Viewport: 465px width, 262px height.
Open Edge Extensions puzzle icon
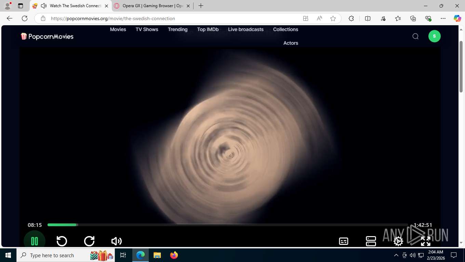(351, 18)
